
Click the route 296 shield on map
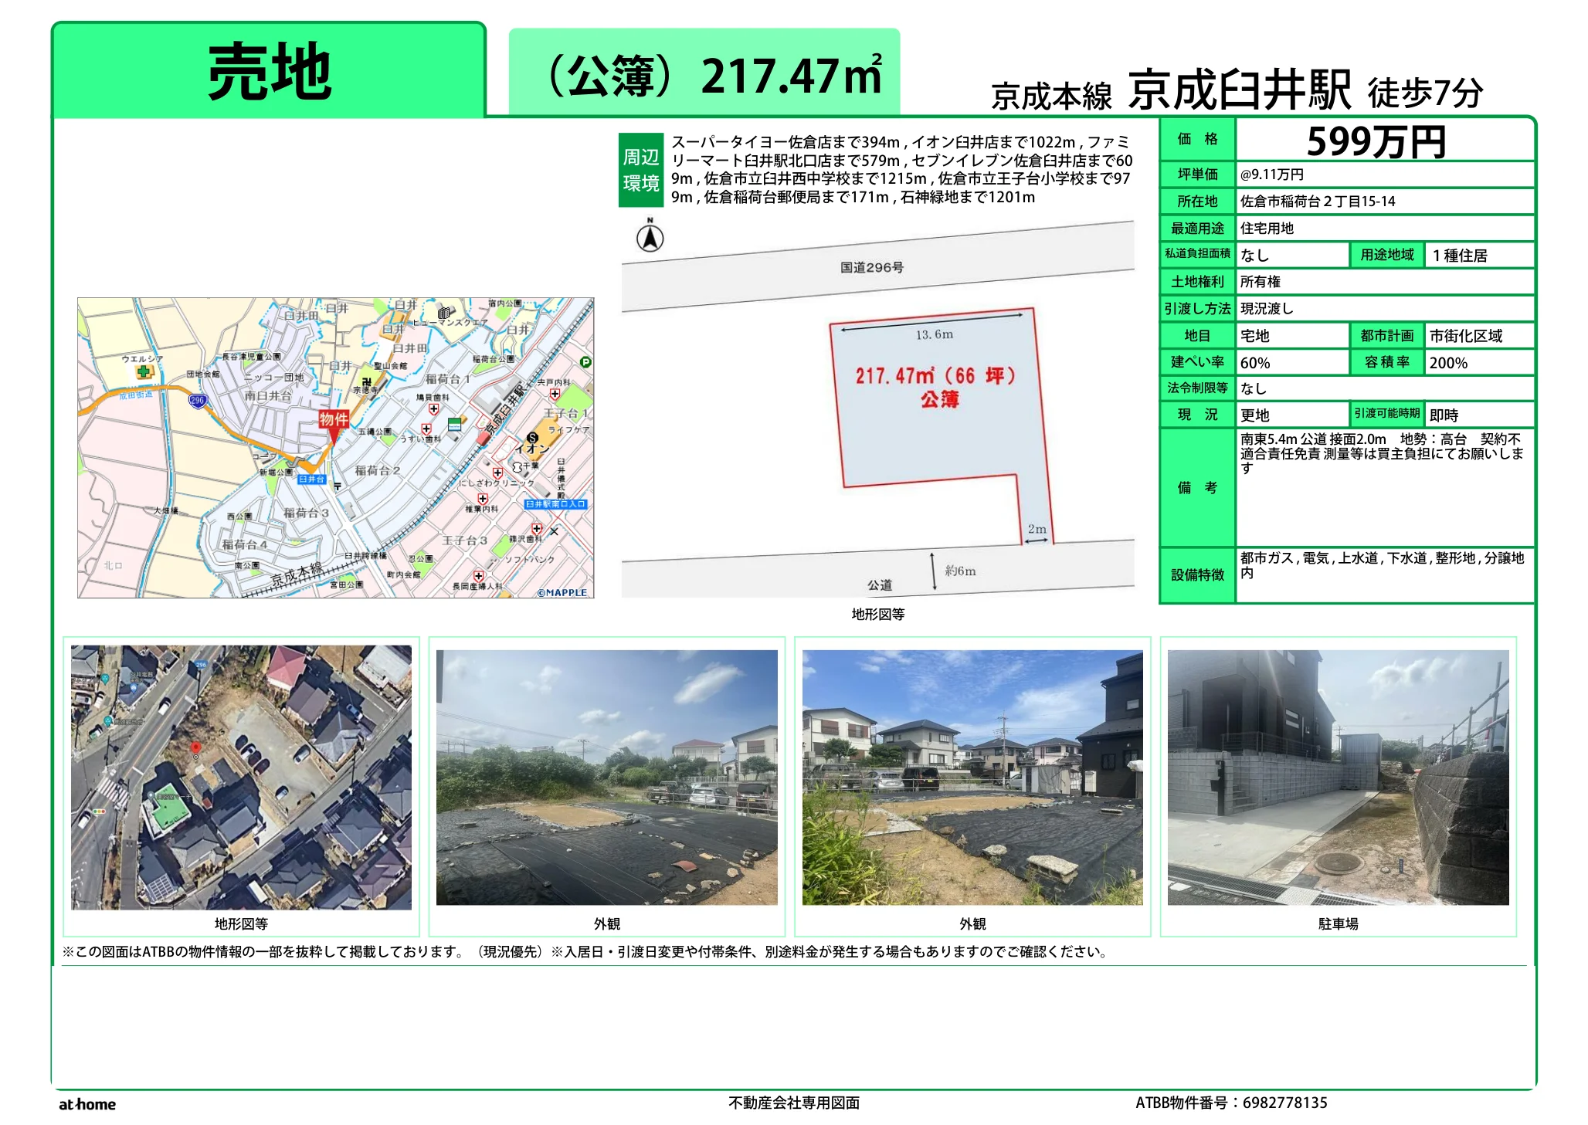198,400
